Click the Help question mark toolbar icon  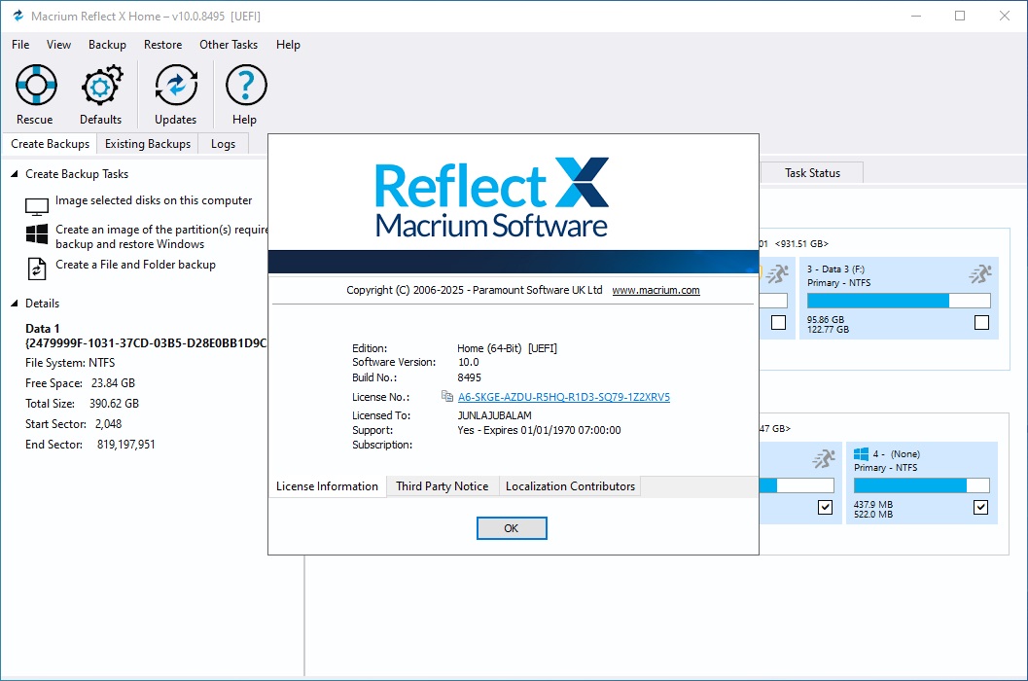coord(246,85)
